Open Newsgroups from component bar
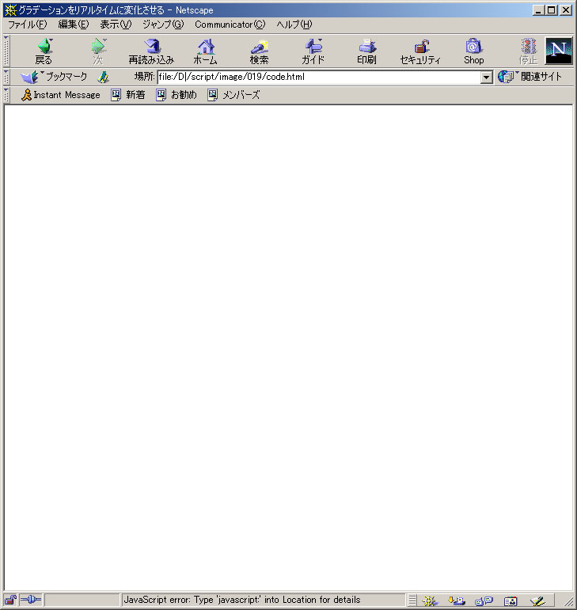 (484, 601)
